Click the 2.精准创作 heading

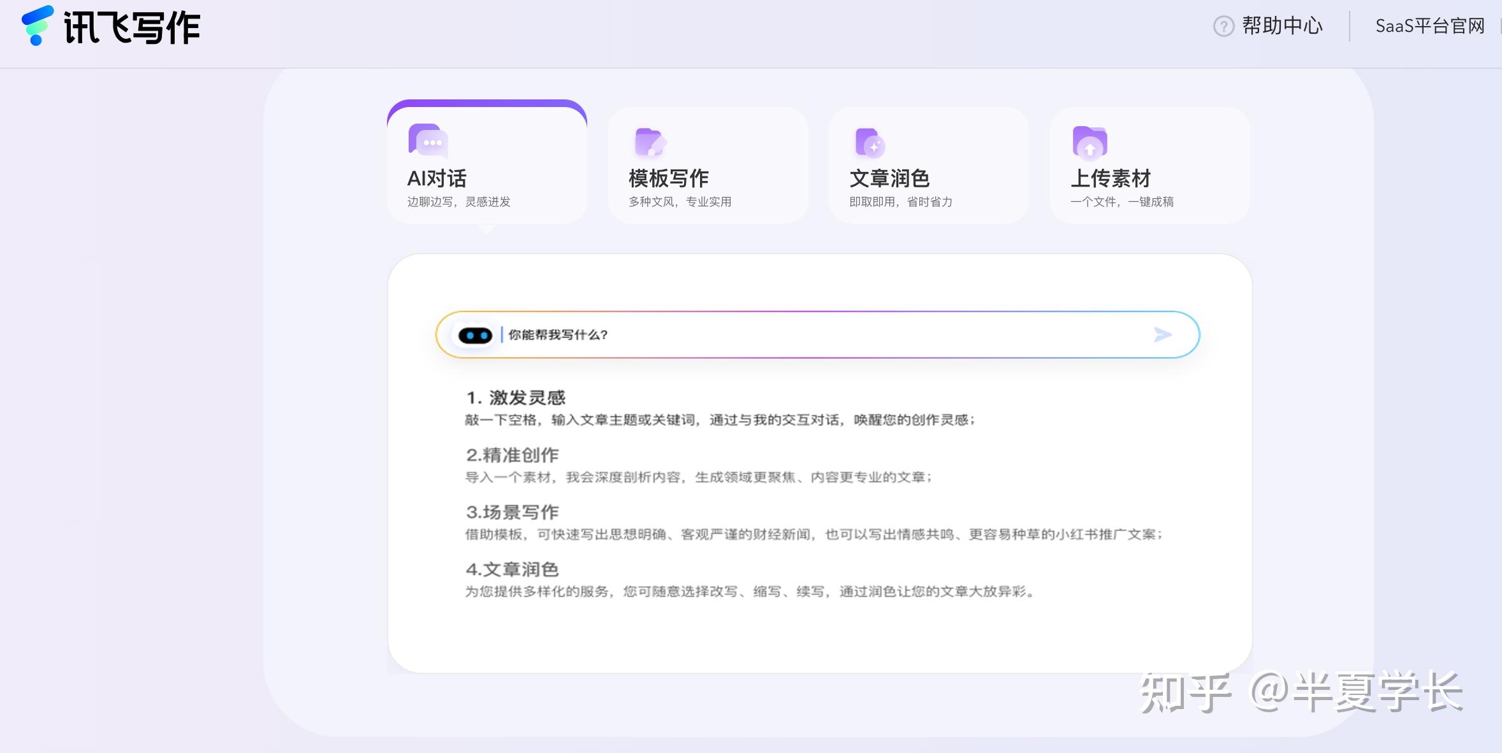click(x=513, y=455)
